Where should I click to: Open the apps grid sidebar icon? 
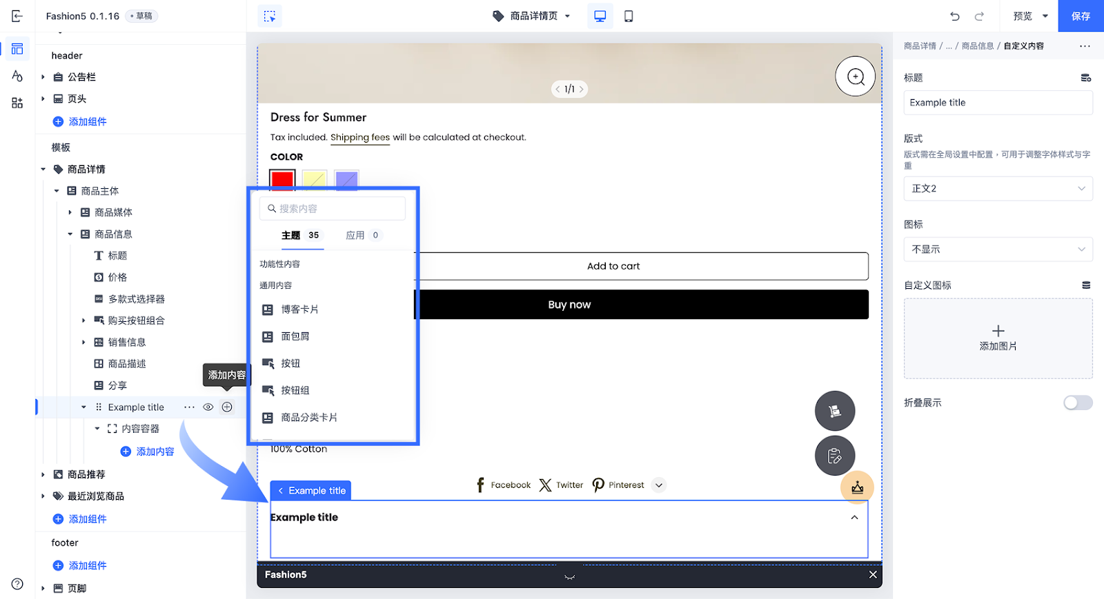coord(17,103)
